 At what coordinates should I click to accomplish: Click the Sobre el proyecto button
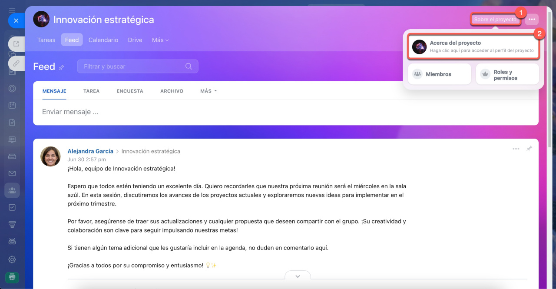click(x=496, y=20)
